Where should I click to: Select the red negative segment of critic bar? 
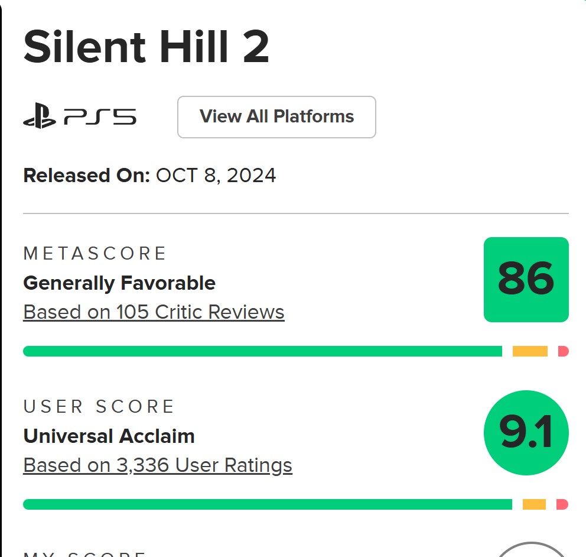[x=563, y=351]
